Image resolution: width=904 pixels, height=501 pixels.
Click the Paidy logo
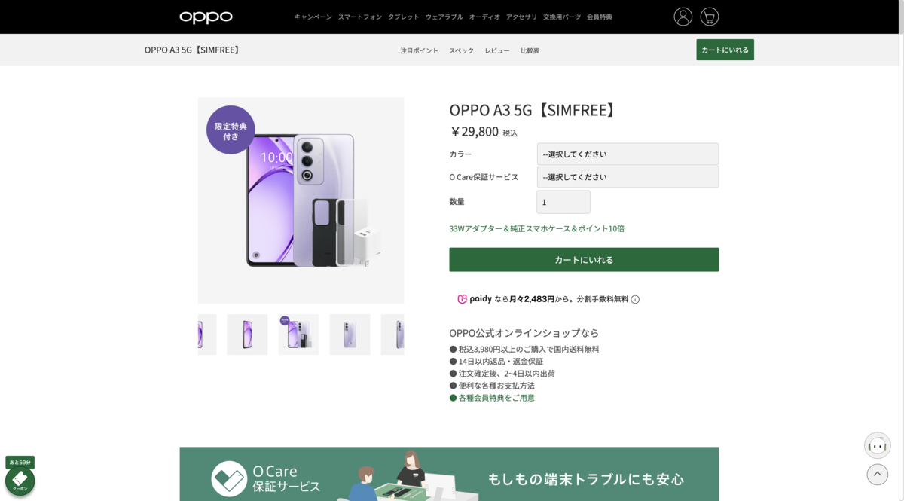tap(475, 299)
